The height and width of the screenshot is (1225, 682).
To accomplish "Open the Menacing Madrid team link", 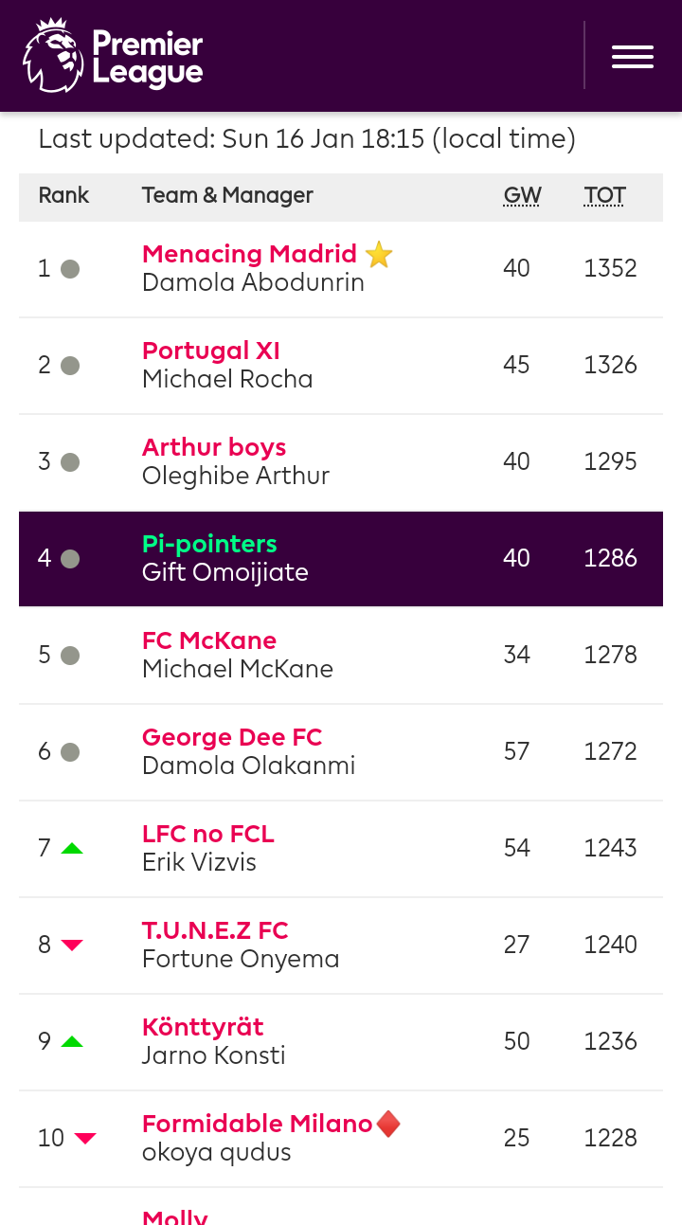I will (249, 254).
